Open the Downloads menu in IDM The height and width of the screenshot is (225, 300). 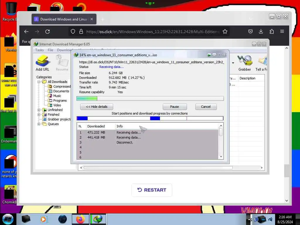[64, 50]
